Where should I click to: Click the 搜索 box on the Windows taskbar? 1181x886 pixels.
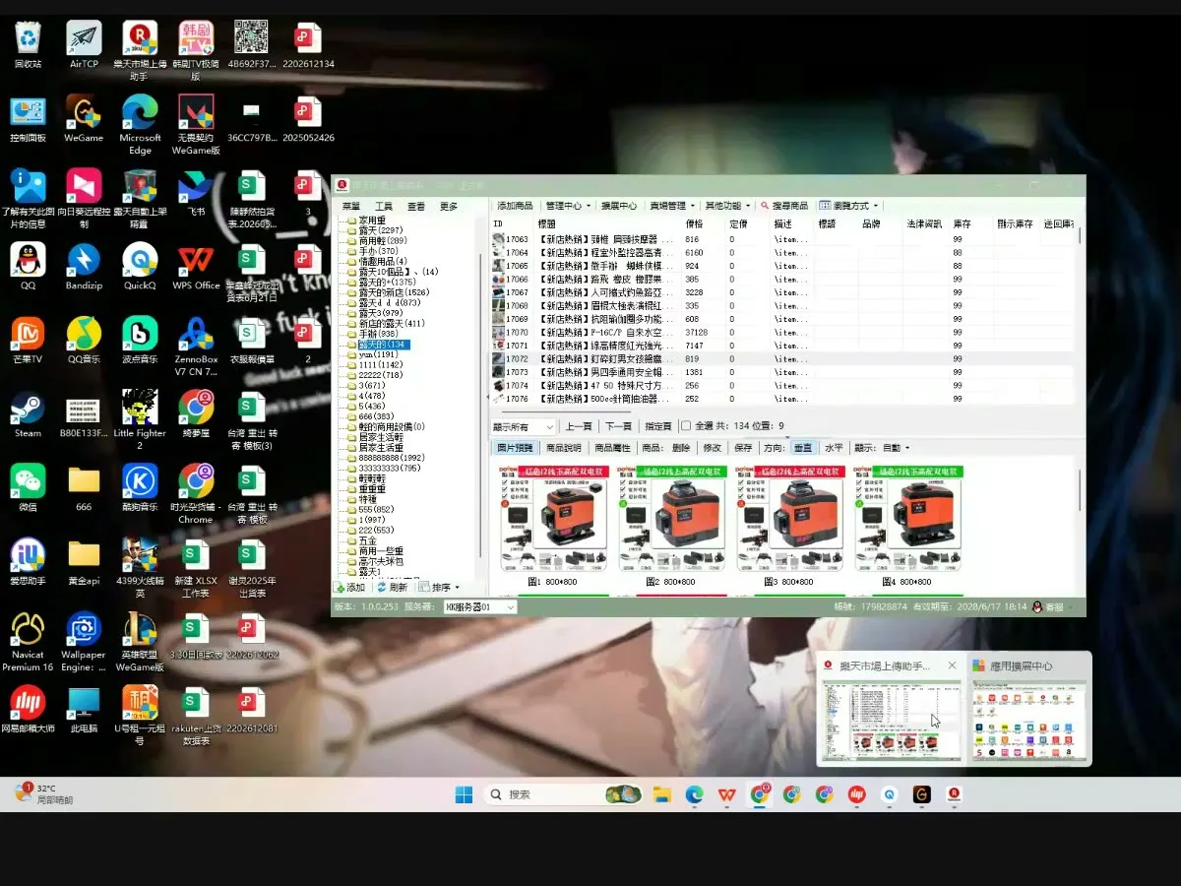[563, 793]
